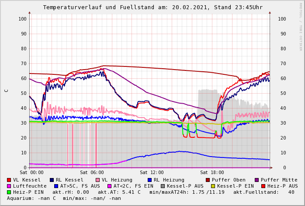
Task: Click the 'Sat 18:00' time axis label
Action: pos(212,173)
